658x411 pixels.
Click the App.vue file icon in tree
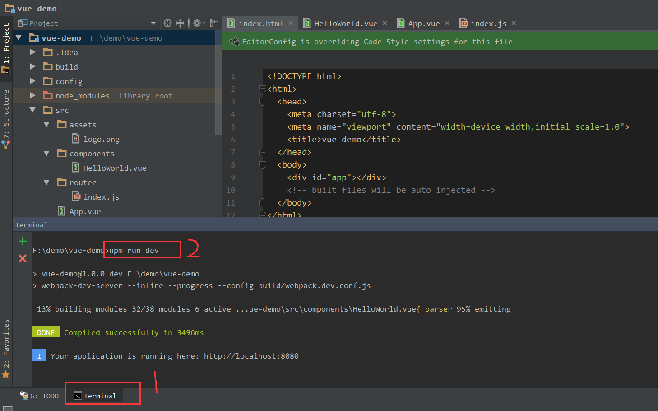tap(62, 211)
